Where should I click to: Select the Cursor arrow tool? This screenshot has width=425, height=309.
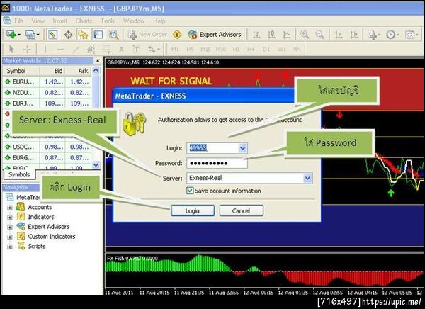[x=11, y=50]
